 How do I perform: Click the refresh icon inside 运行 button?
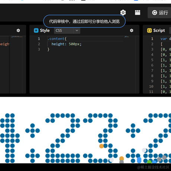pyautogui.click(x=155, y=13)
